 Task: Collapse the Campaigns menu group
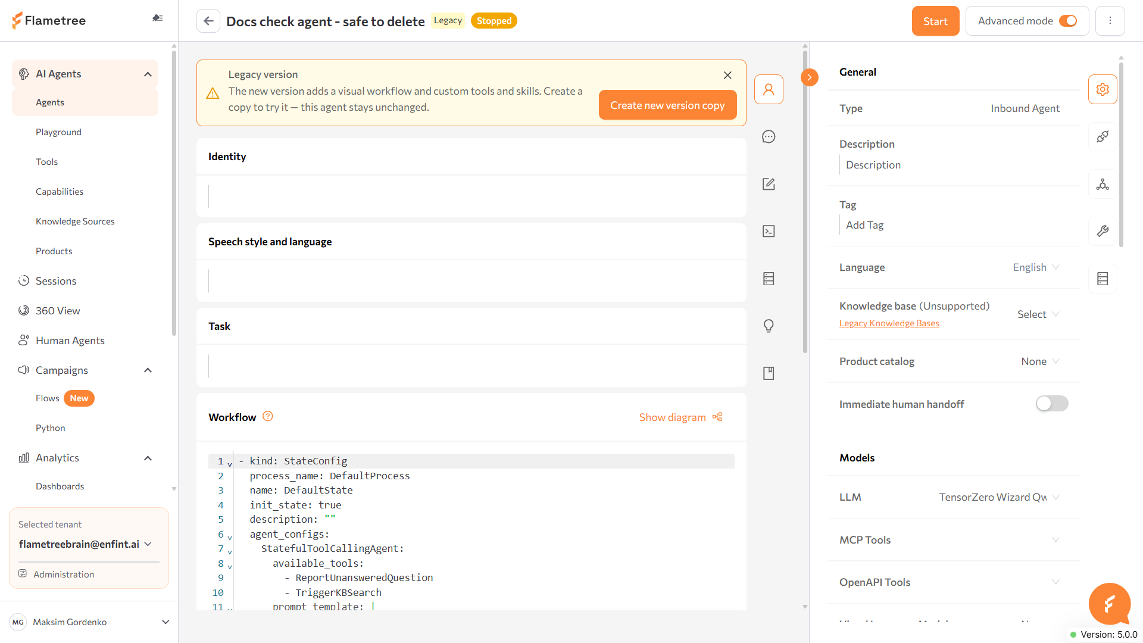pyautogui.click(x=148, y=370)
